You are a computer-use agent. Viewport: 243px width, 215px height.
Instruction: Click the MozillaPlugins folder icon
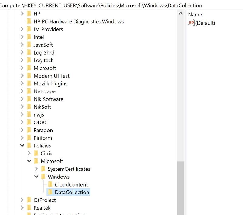coord(29,83)
